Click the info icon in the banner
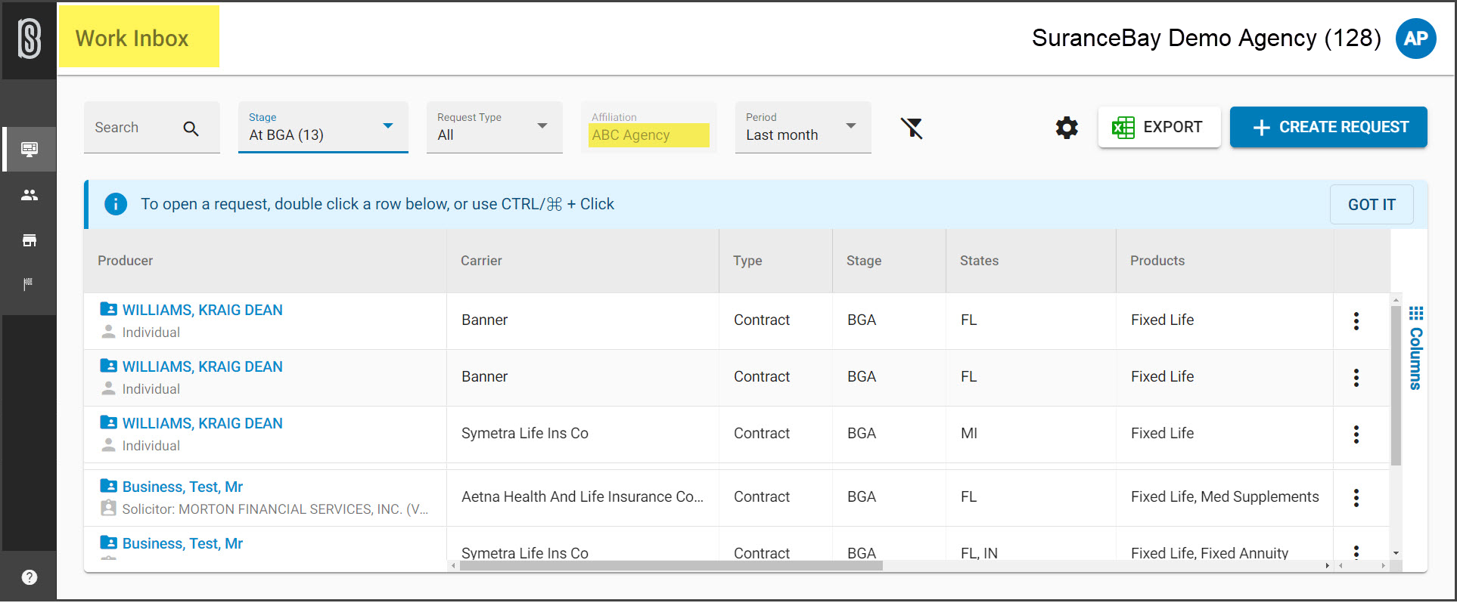1457x603 pixels. 116,204
